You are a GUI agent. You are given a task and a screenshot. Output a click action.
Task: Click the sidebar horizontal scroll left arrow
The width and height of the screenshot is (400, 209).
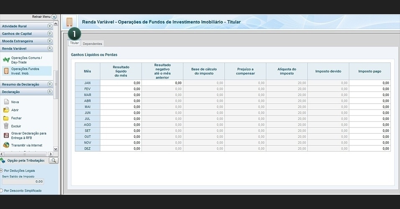coord(2,154)
